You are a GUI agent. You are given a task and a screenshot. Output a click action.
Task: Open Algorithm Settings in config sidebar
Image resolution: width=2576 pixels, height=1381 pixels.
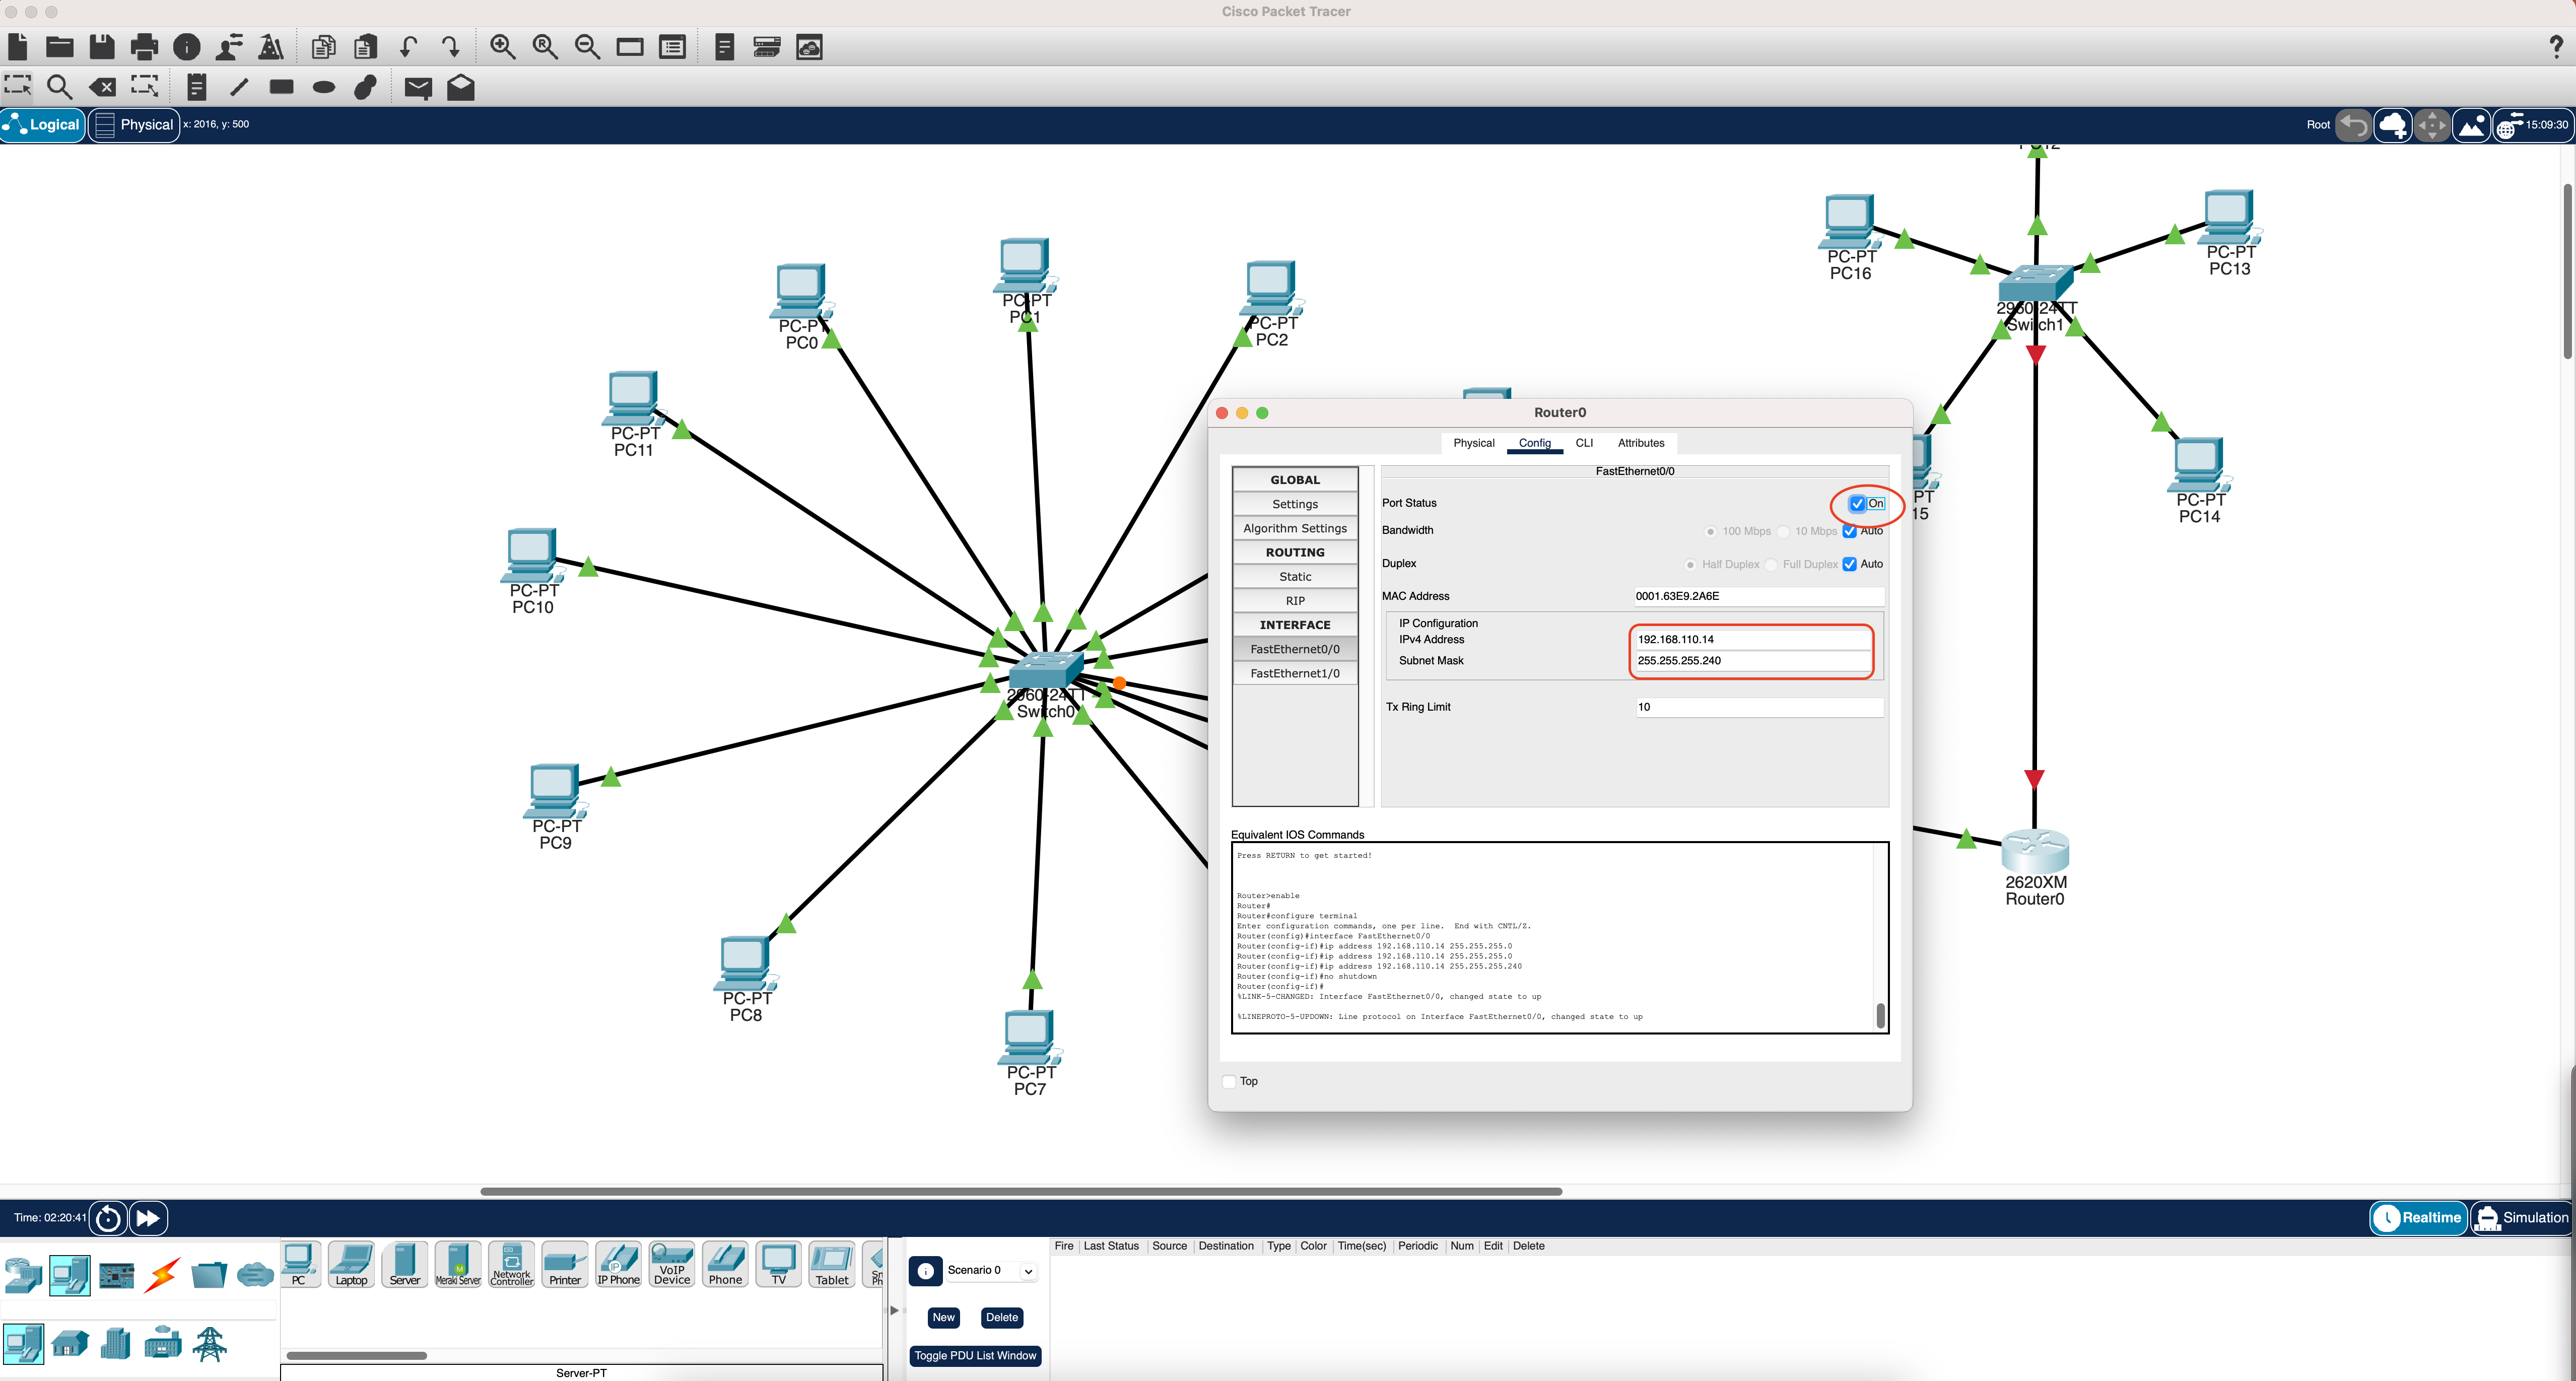coord(1295,529)
